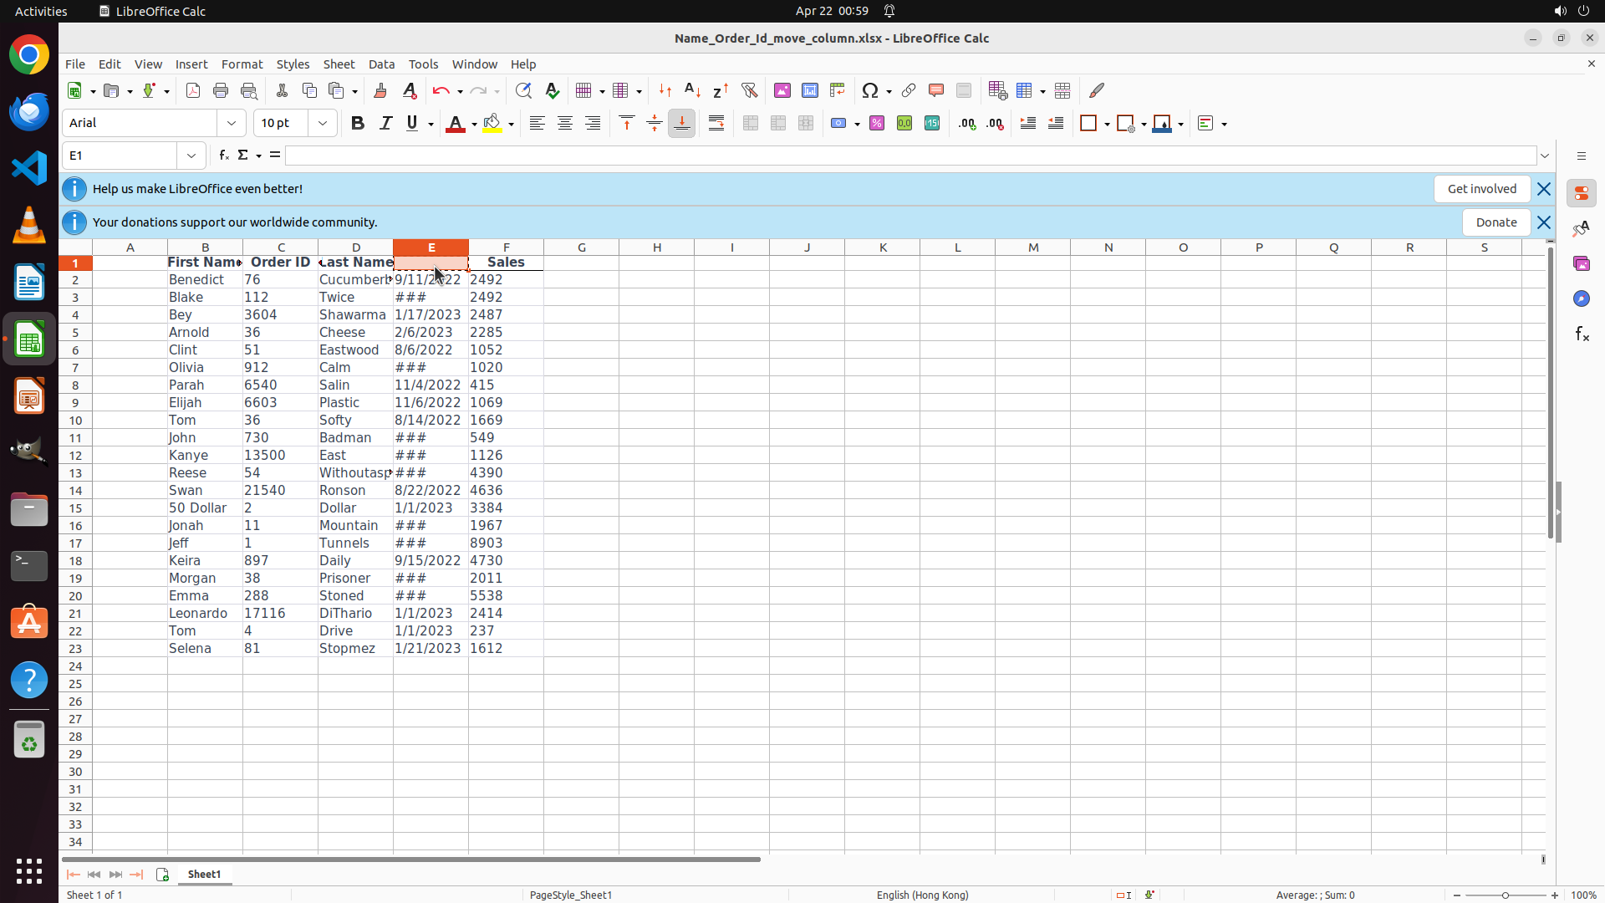Click the Insert Chart icon
Viewport: 1605px width, 903px height.
(x=810, y=90)
